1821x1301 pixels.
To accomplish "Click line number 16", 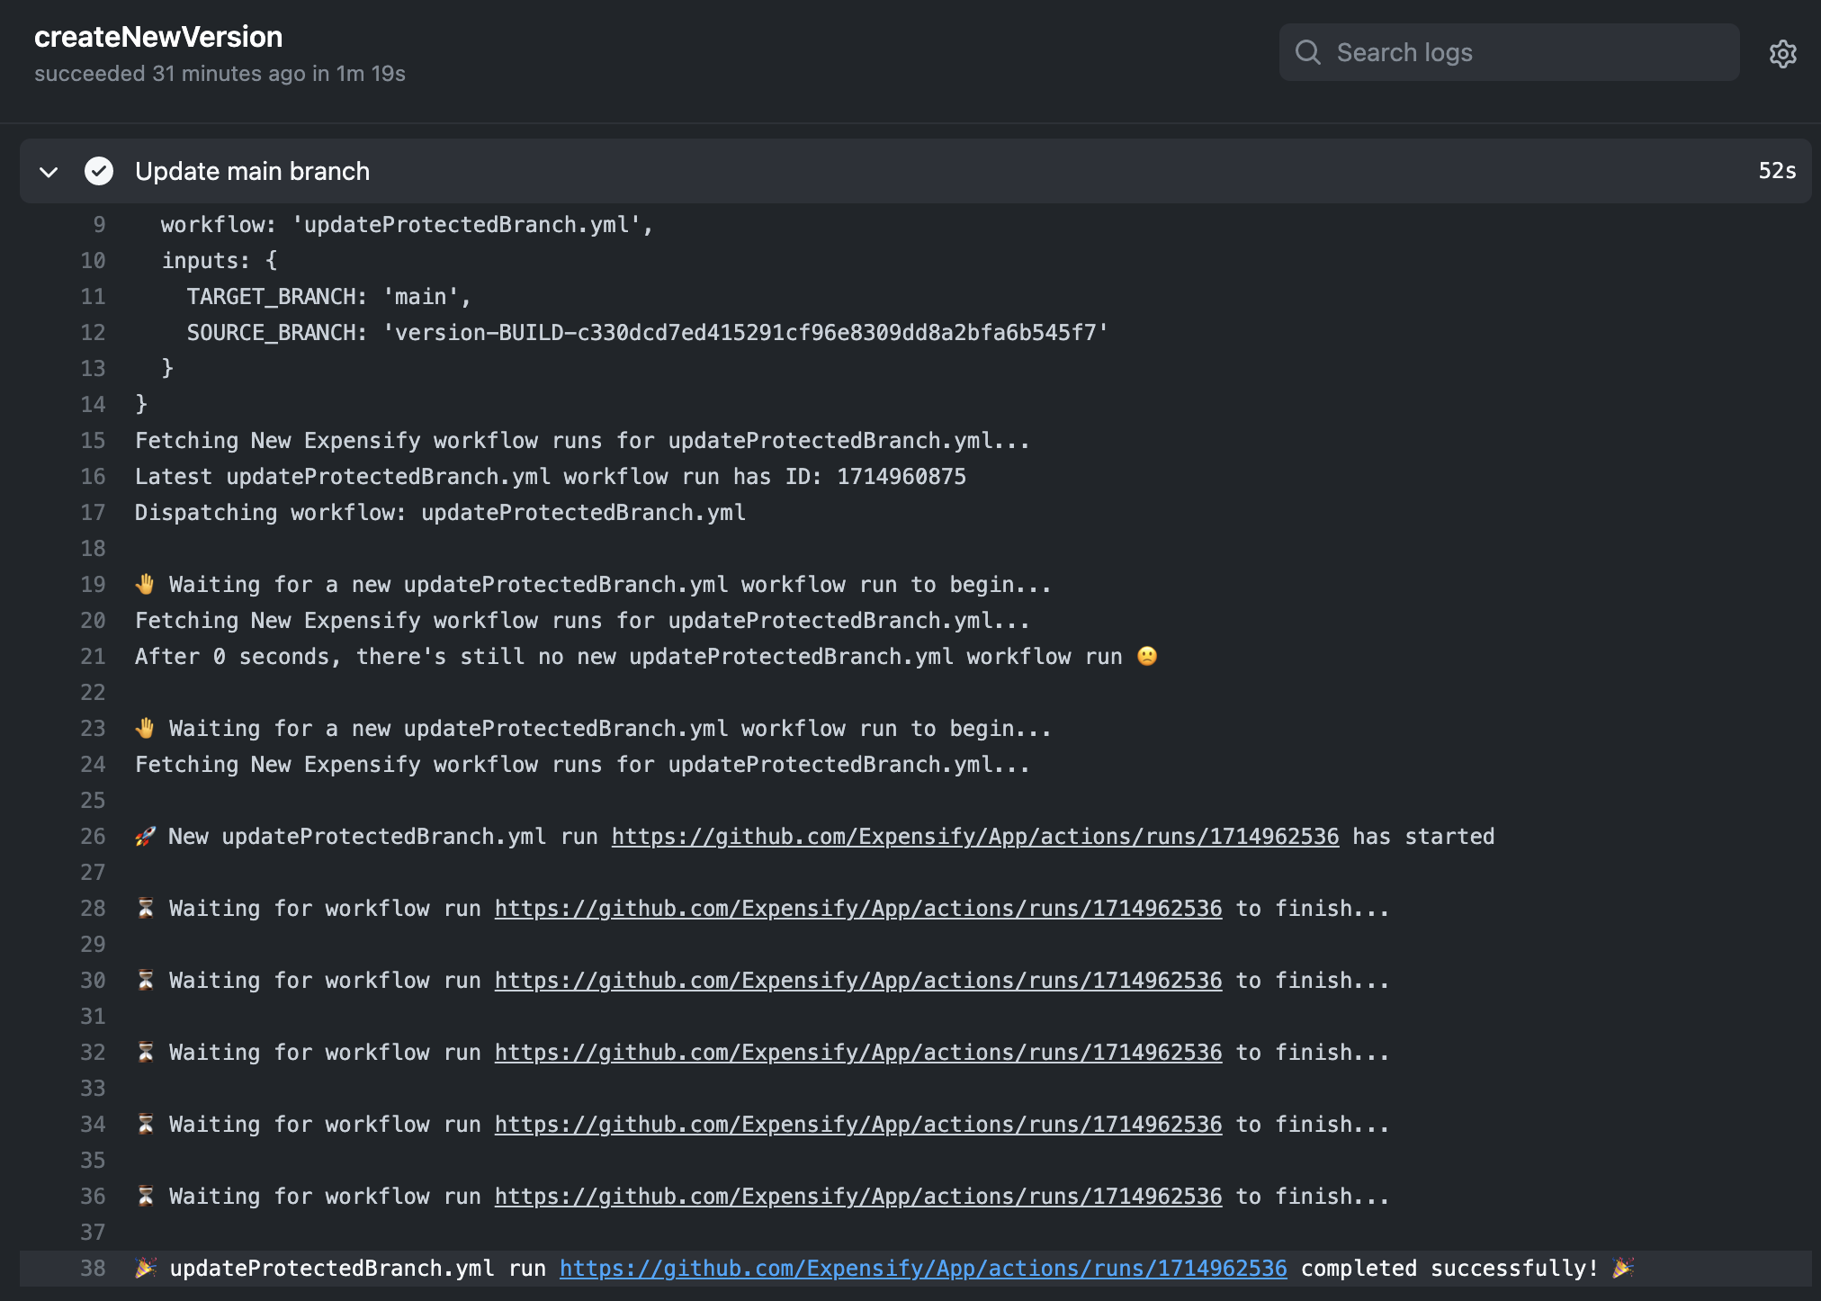I will pyautogui.click(x=93, y=477).
